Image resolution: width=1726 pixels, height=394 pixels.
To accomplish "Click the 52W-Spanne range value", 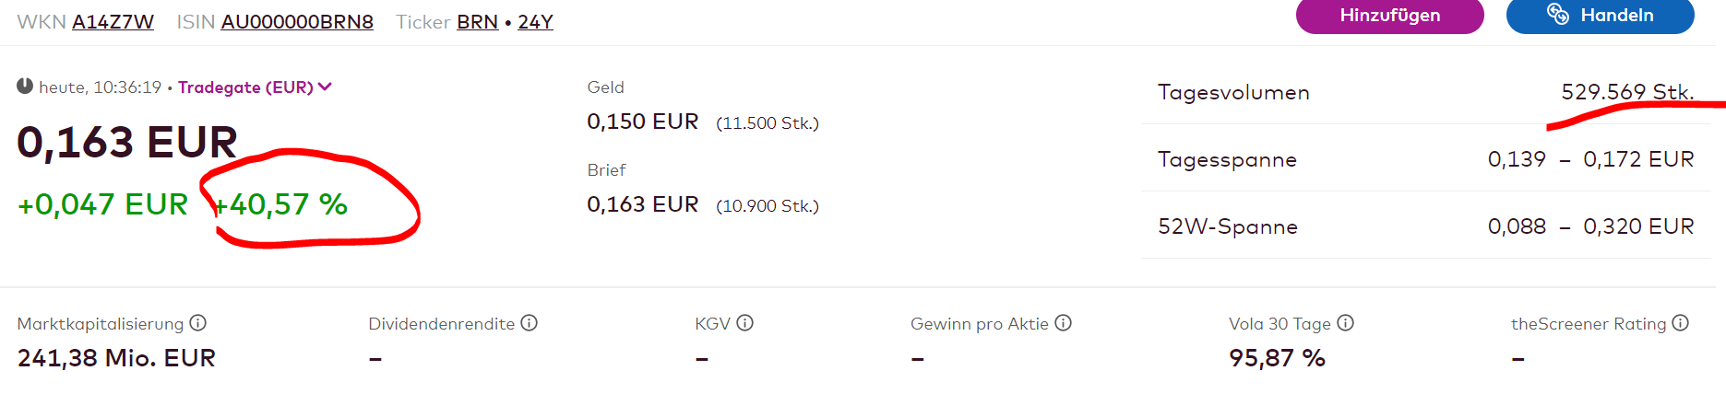I will pos(1590,226).
